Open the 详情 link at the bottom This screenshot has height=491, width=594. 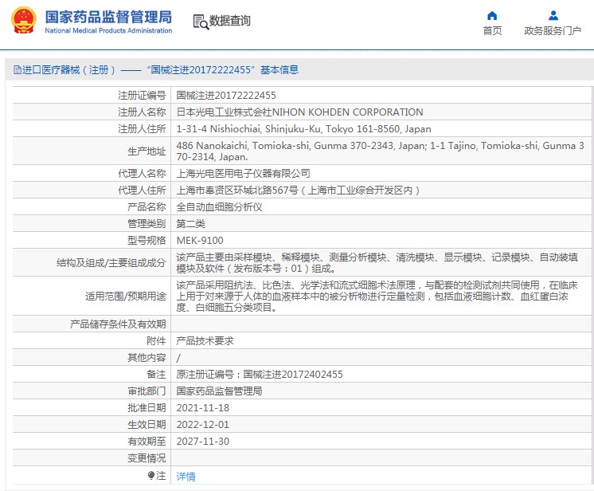coord(186,477)
